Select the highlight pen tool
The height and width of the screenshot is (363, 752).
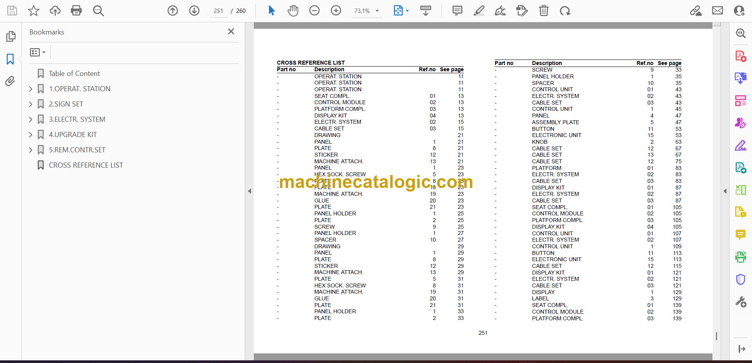[479, 11]
